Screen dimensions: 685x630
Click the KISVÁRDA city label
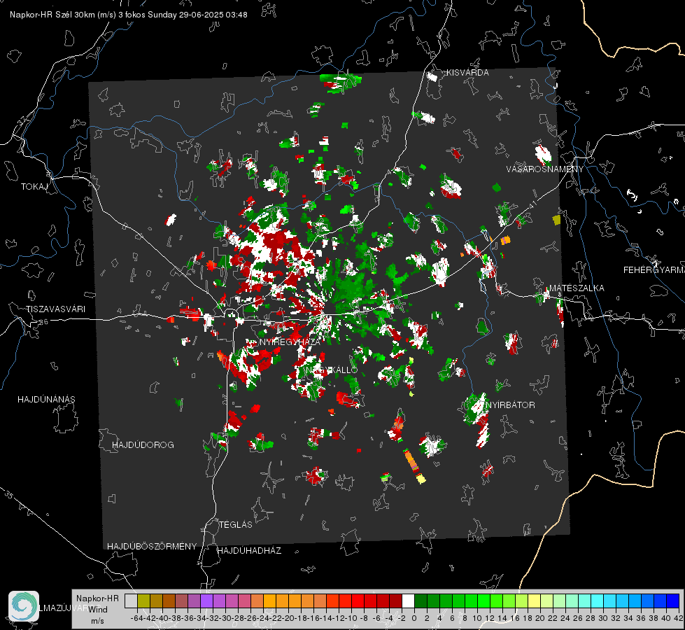(x=467, y=73)
